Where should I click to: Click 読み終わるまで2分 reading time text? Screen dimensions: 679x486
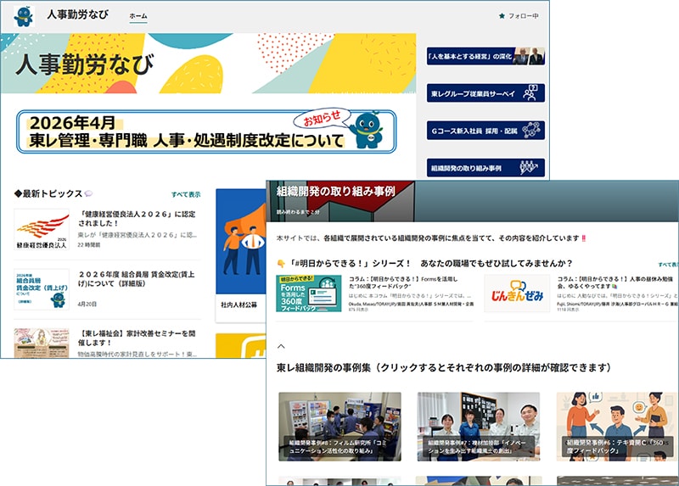click(298, 212)
